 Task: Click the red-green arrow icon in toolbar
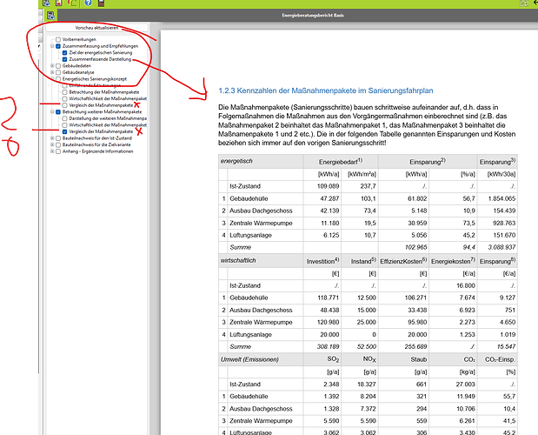pyautogui.click(x=74, y=3)
